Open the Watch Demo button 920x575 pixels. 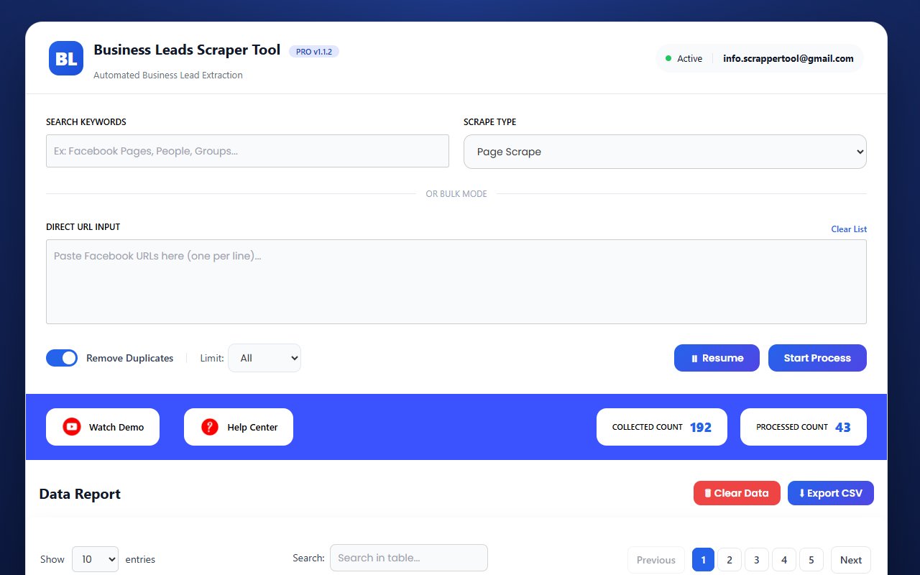(x=103, y=427)
